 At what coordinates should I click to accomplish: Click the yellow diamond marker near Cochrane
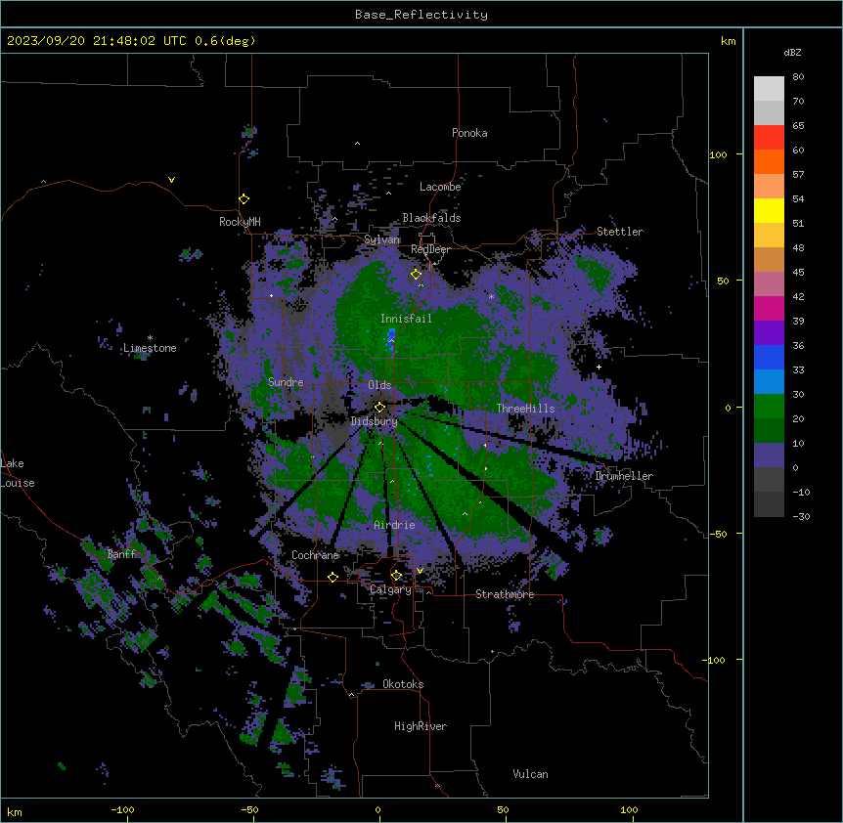tap(333, 577)
